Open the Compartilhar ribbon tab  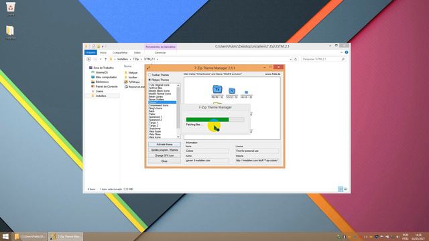[120, 52]
